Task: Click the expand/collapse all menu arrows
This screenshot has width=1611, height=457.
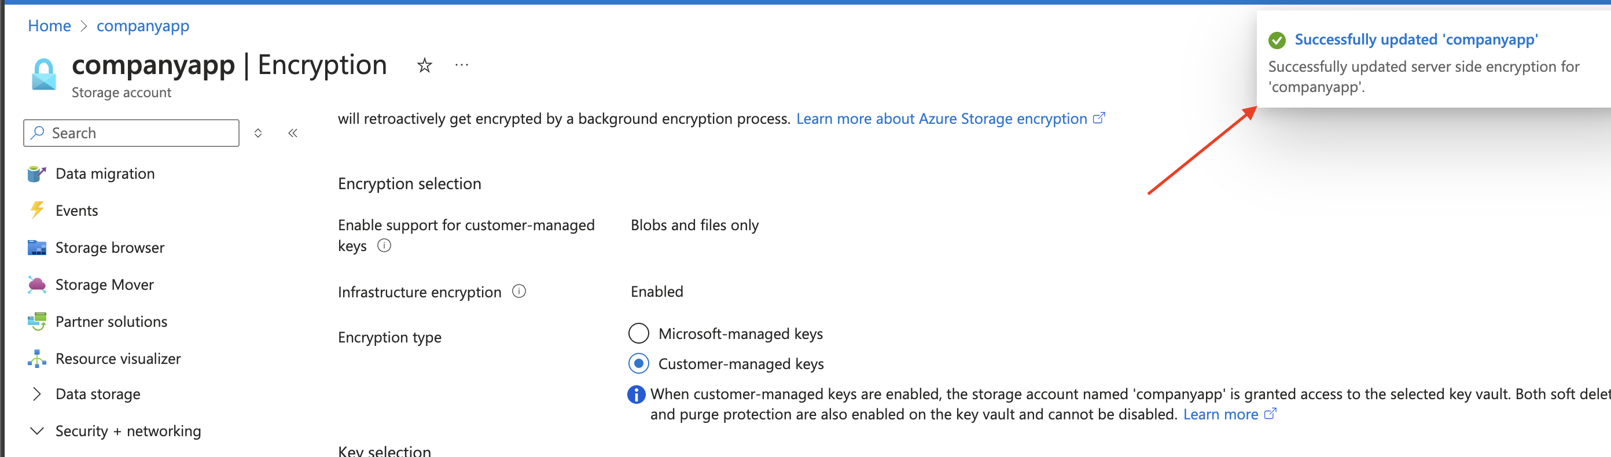Action: 258,133
